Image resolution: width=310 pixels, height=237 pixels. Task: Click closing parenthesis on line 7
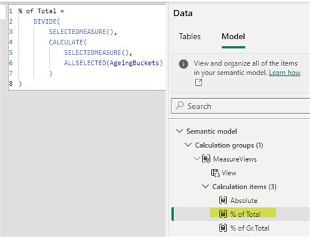tap(50, 73)
